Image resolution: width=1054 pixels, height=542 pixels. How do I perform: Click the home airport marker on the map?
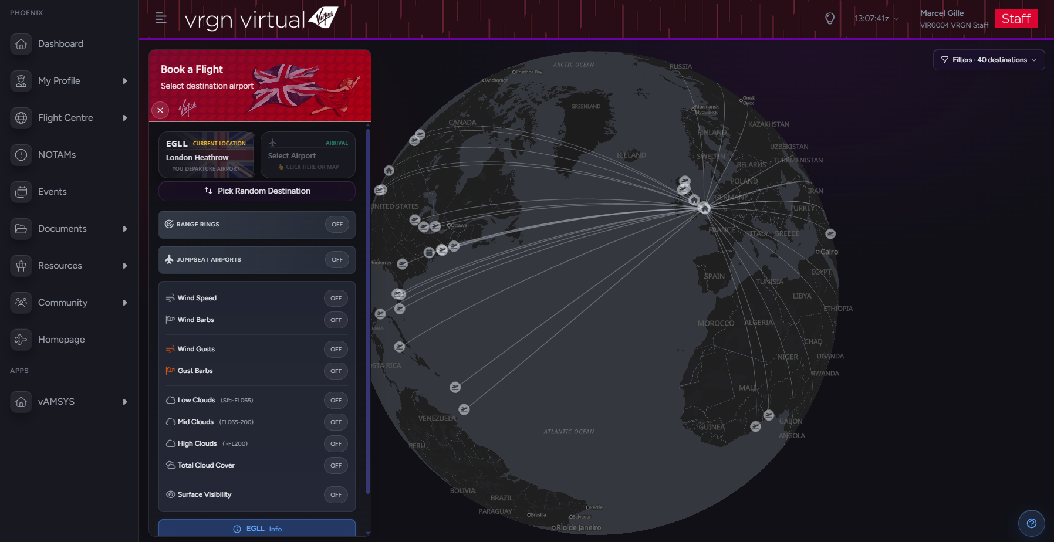[704, 208]
